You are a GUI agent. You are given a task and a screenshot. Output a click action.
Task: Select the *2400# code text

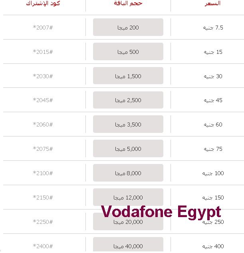tap(43, 246)
